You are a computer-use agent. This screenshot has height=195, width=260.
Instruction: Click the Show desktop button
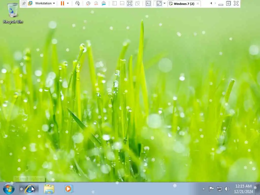click(x=258, y=189)
